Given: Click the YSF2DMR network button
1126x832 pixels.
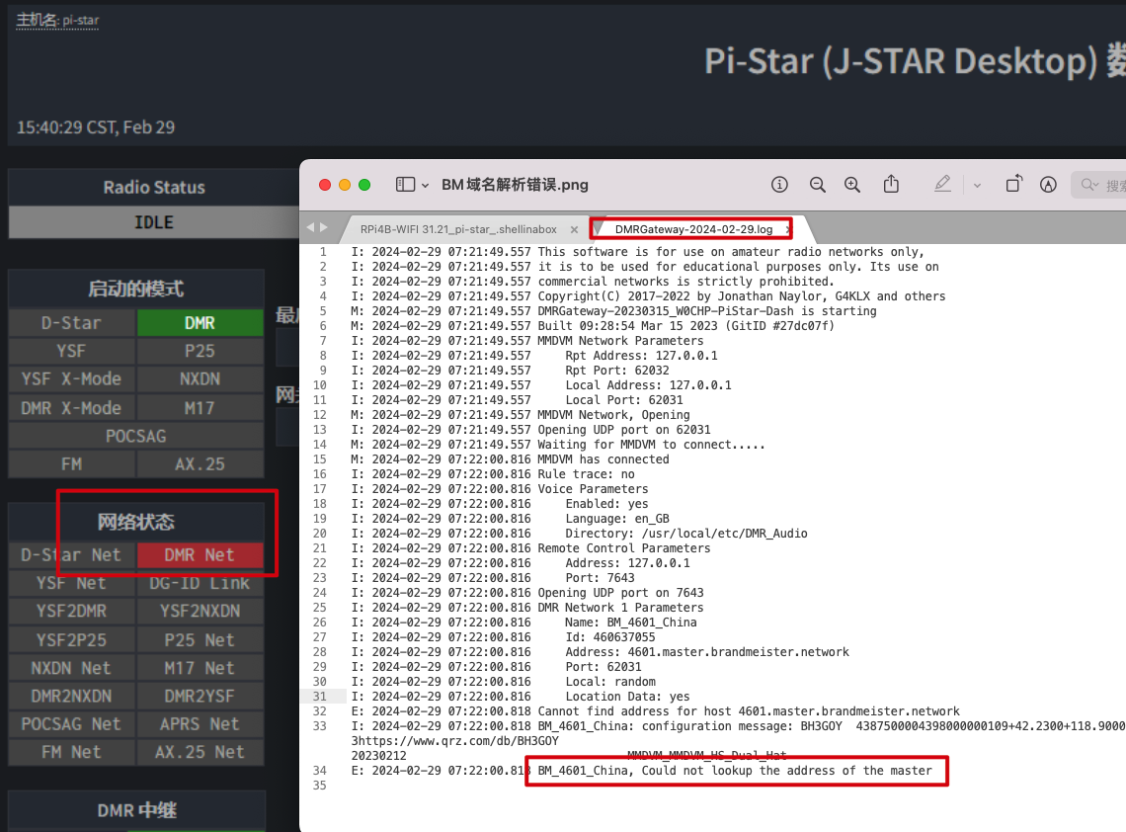Looking at the screenshot, I should (x=71, y=612).
